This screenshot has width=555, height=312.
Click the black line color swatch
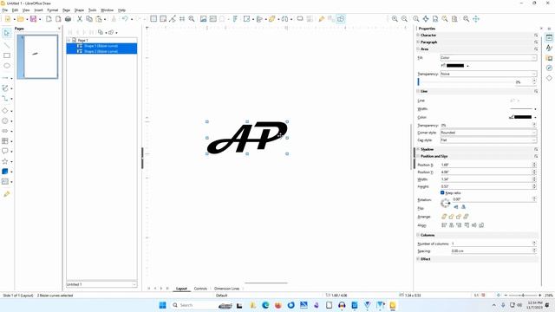(x=523, y=117)
